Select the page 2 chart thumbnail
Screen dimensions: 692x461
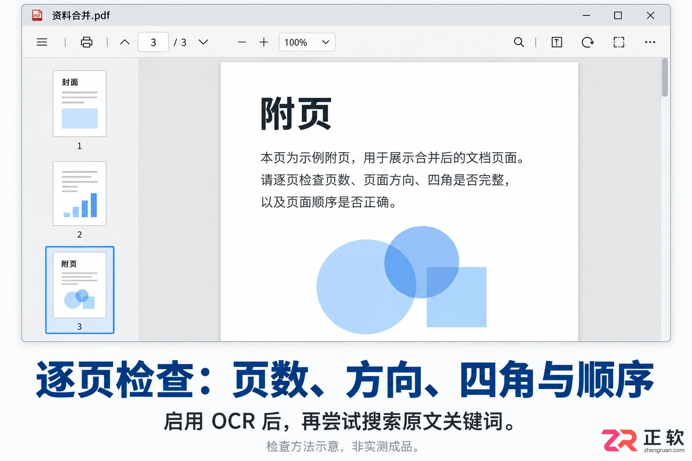[80, 194]
